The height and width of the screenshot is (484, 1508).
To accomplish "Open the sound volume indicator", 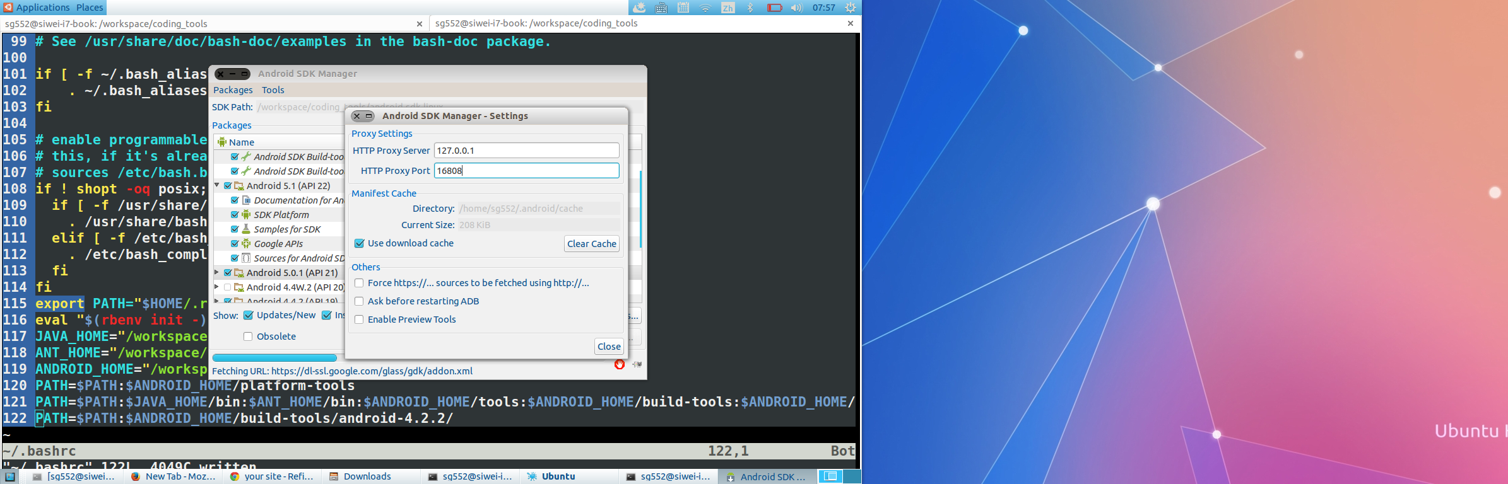I will tap(796, 8).
